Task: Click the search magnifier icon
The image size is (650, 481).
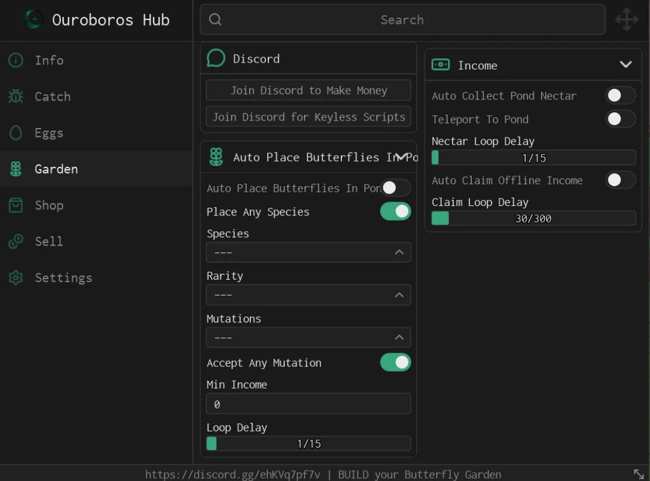Action: pos(215,19)
